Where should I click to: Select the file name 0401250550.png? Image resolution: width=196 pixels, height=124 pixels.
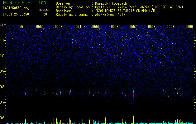click(16, 8)
